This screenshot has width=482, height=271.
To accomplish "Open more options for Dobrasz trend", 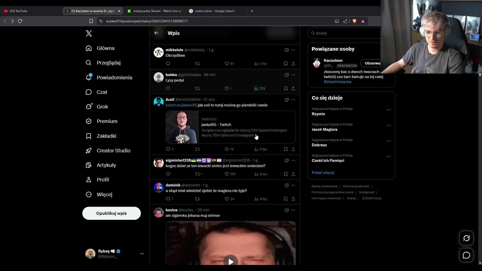I will (389, 141).
